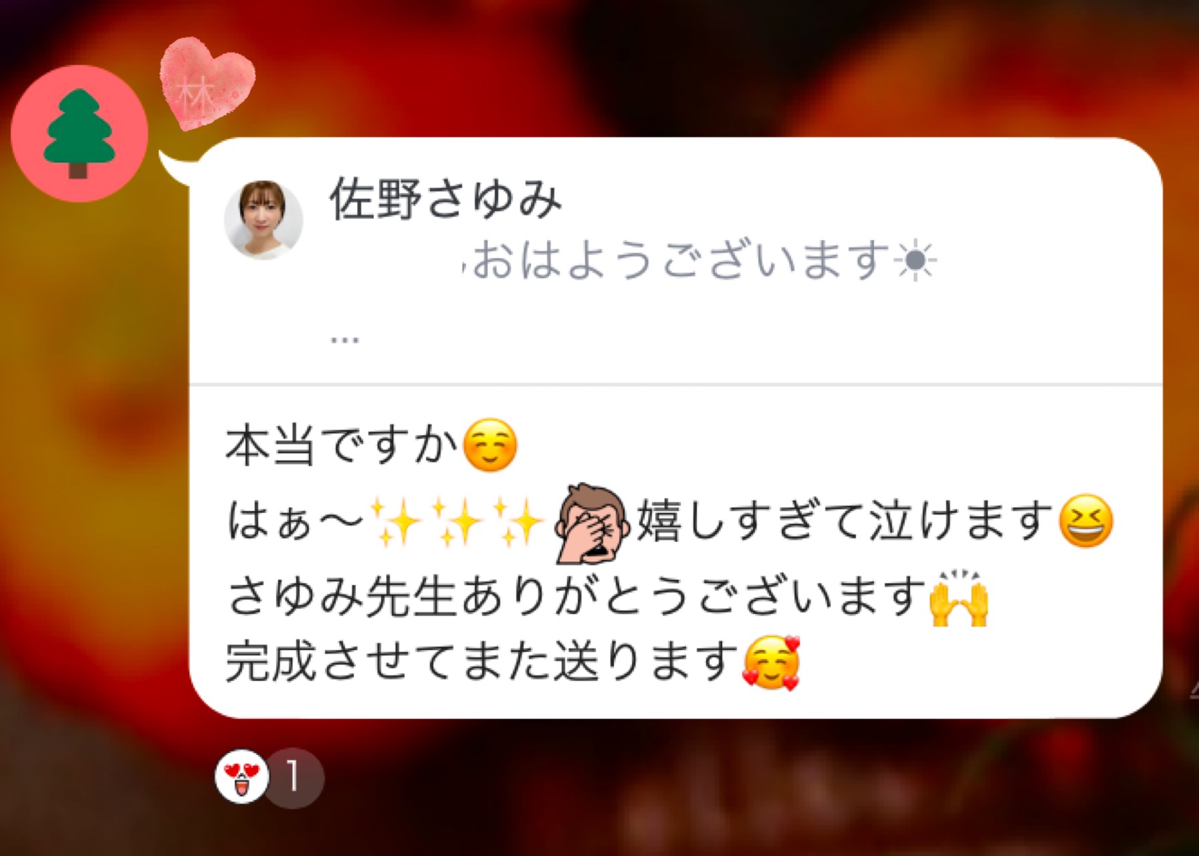Open 佐野さゆみ's profile photo in quote
Viewport: 1199px width, 856px height.
pos(263,219)
